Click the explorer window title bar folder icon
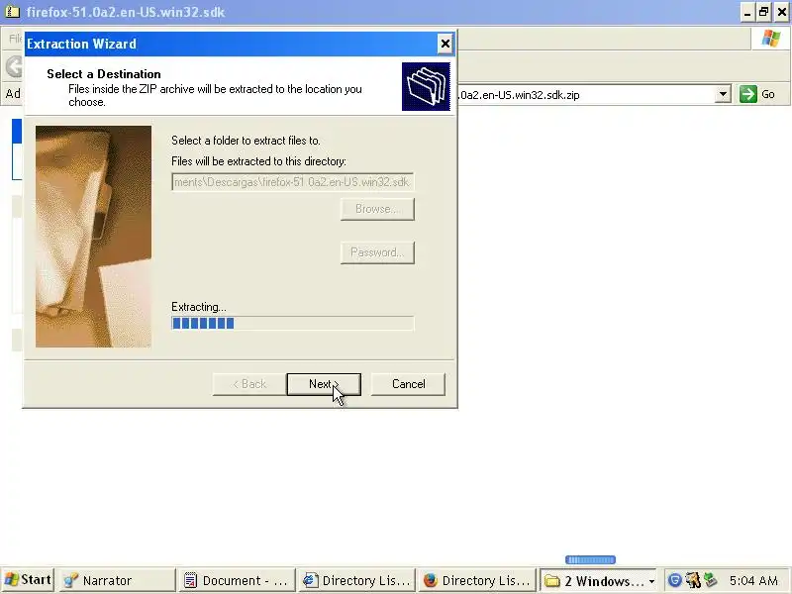Screen dimensions: 792x594 pos(12,12)
